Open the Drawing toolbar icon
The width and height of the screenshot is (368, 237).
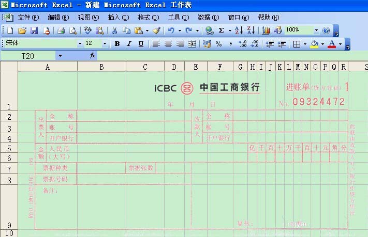[x=278, y=30]
